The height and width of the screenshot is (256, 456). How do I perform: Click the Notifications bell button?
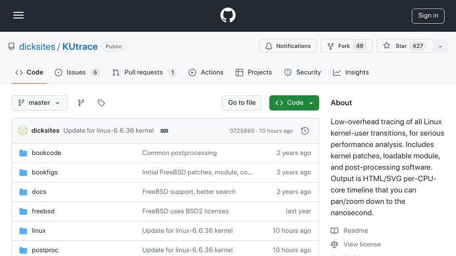(x=288, y=46)
